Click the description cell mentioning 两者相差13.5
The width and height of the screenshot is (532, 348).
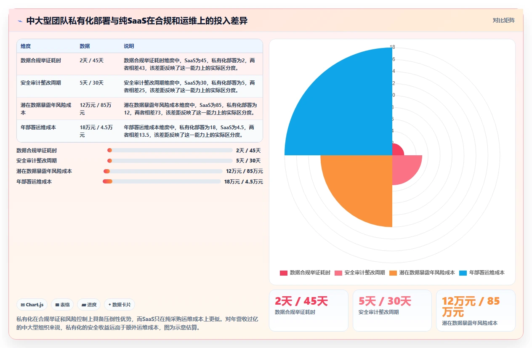pyautogui.click(x=189, y=131)
